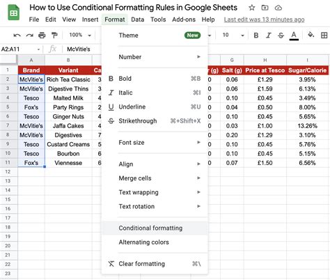Open the Help menu
330x280 pixels.
coord(208,20)
